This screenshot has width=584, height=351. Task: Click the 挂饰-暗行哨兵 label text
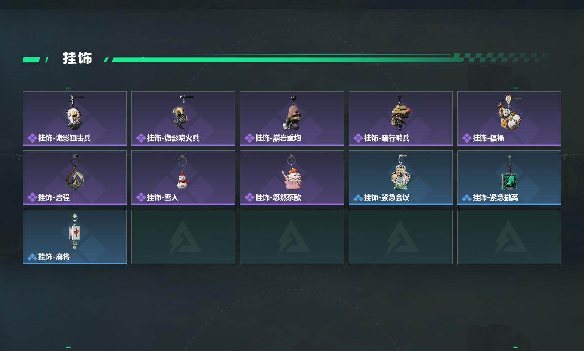coord(387,138)
